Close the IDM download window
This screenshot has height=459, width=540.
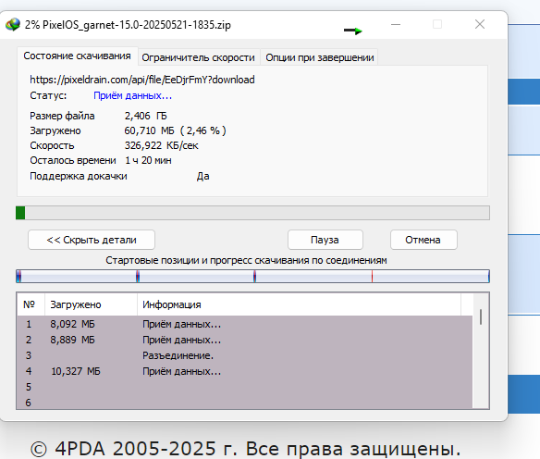click(480, 24)
